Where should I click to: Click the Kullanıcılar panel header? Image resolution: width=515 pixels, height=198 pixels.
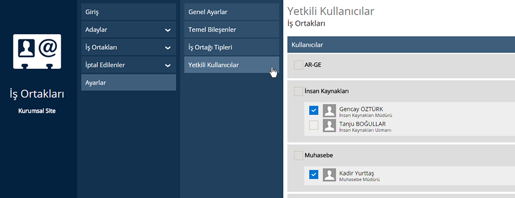tap(401, 45)
